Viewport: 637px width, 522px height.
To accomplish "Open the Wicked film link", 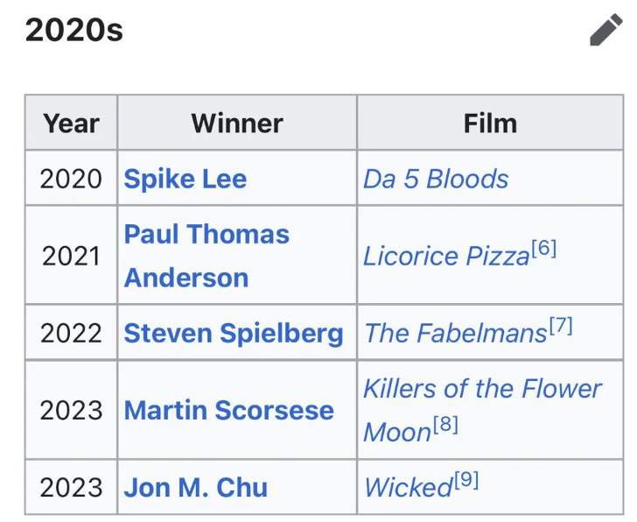I will tap(408, 488).
